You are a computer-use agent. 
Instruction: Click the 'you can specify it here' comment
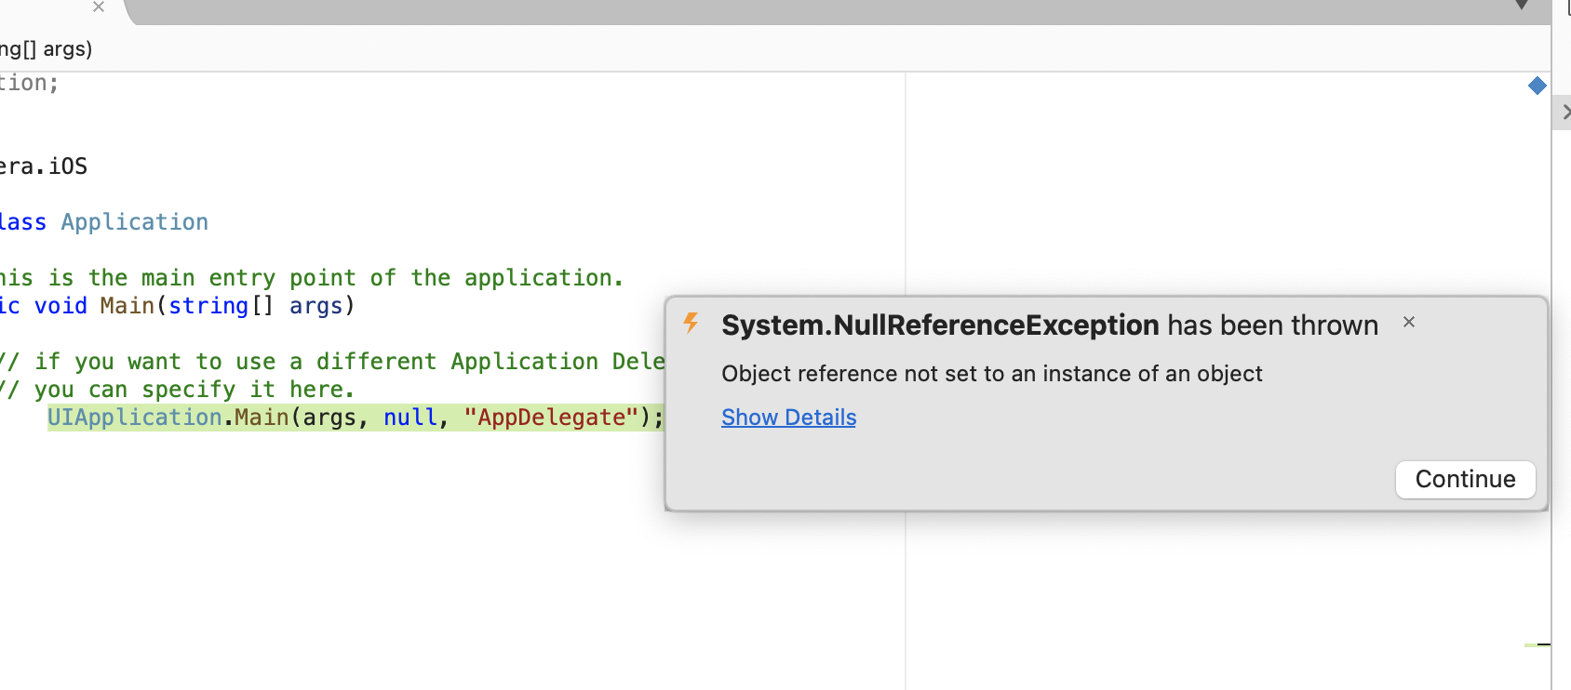186,390
